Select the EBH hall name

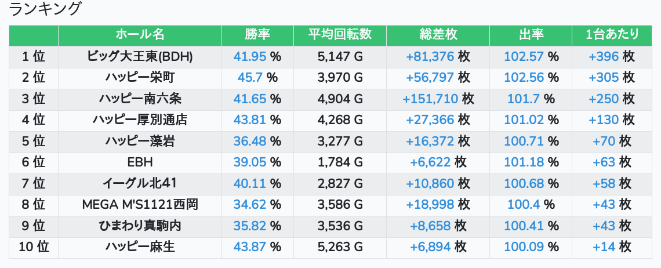140,162
